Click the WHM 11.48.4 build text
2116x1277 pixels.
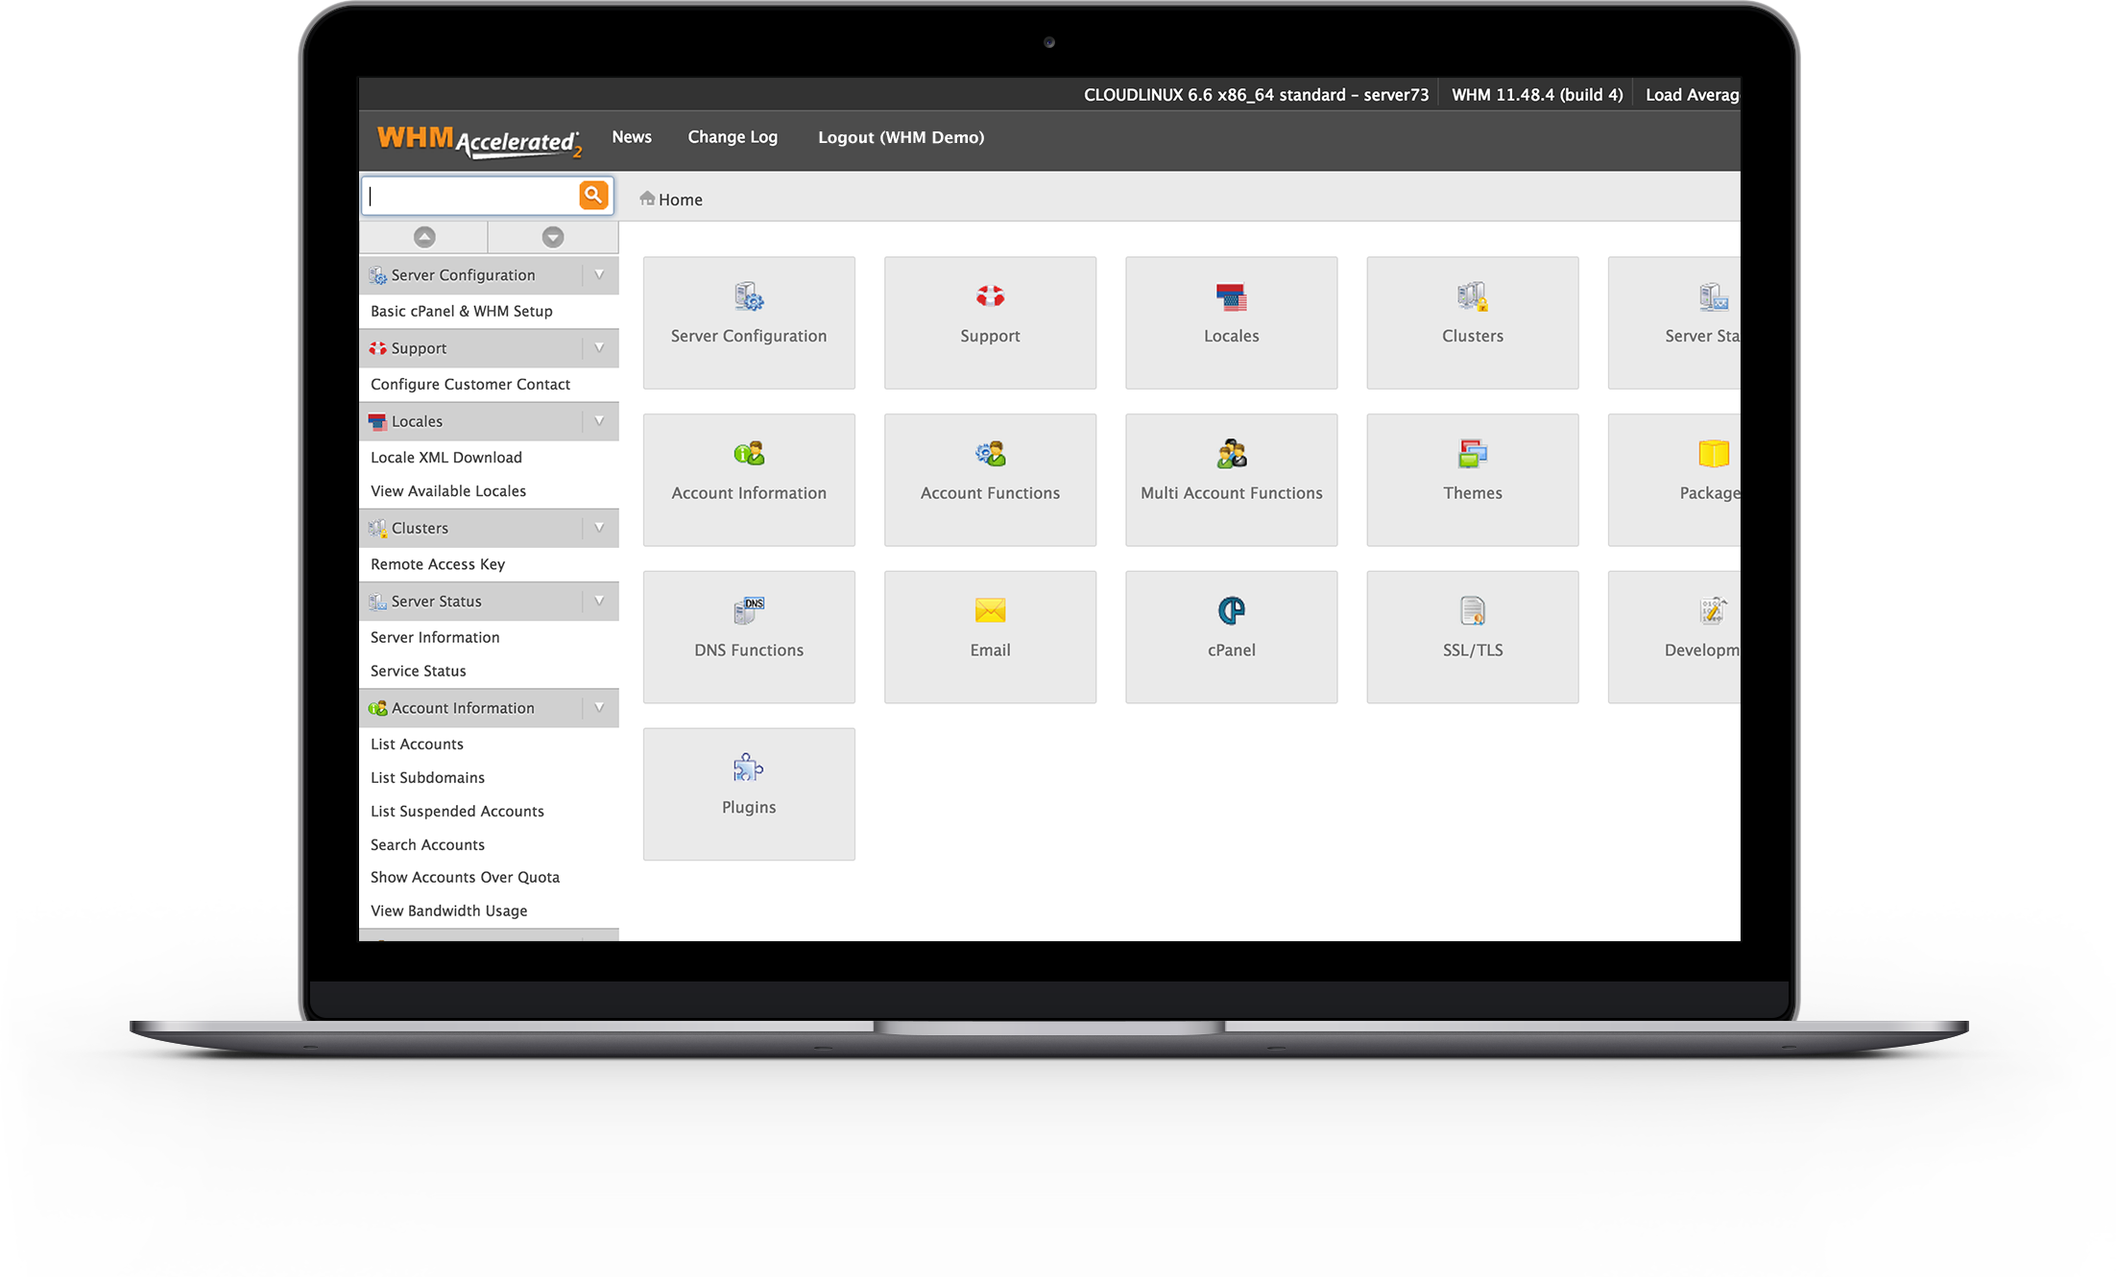pos(1537,95)
